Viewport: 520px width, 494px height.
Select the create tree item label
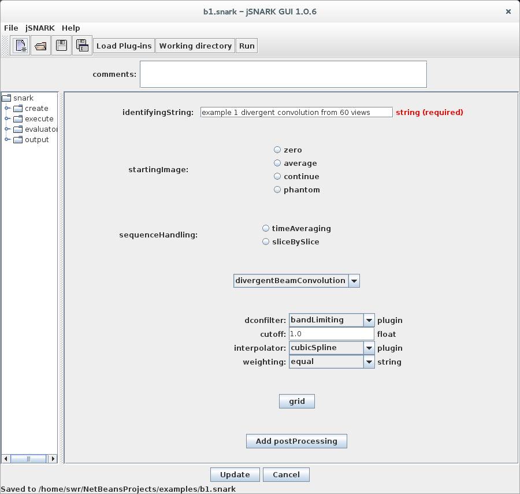pos(36,109)
